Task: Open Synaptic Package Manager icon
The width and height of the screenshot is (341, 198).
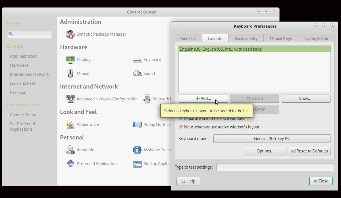Action: (70, 34)
